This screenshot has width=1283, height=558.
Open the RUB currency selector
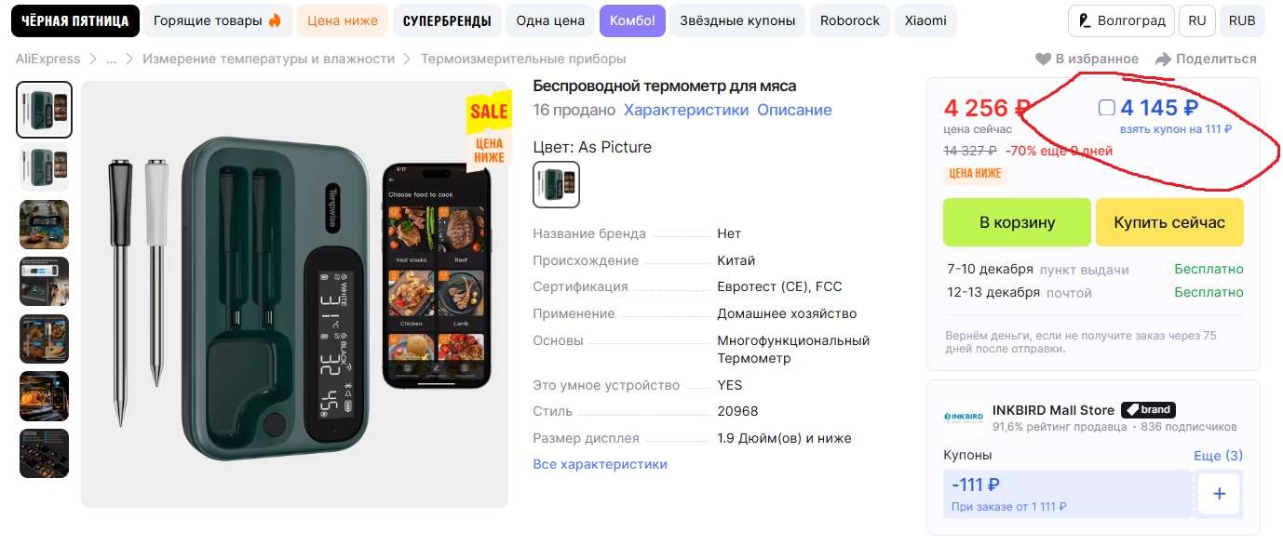pyautogui.click(x=1242, y=20)
